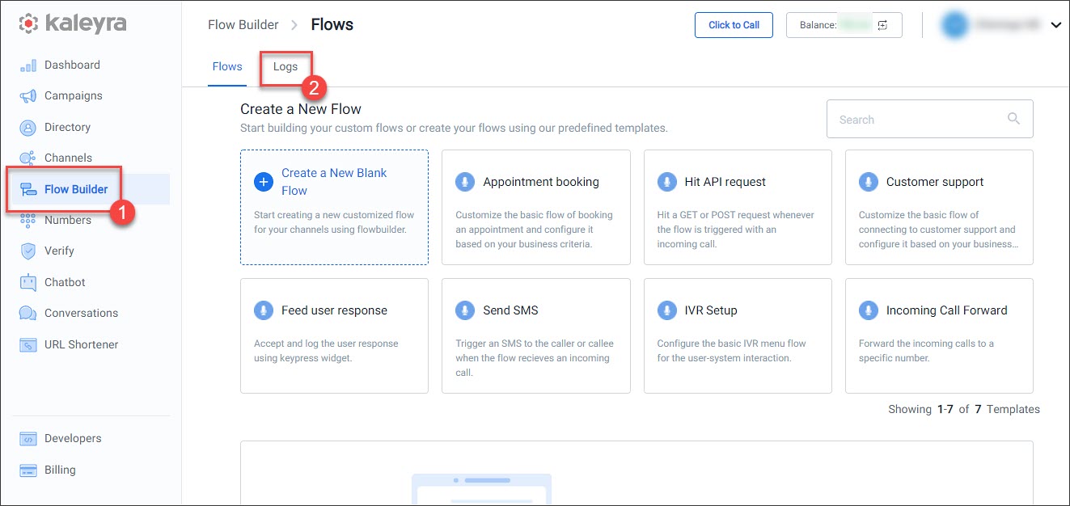1070x506 pixels.
Task: Click the flow Search input field
Action: coord(929,120)
